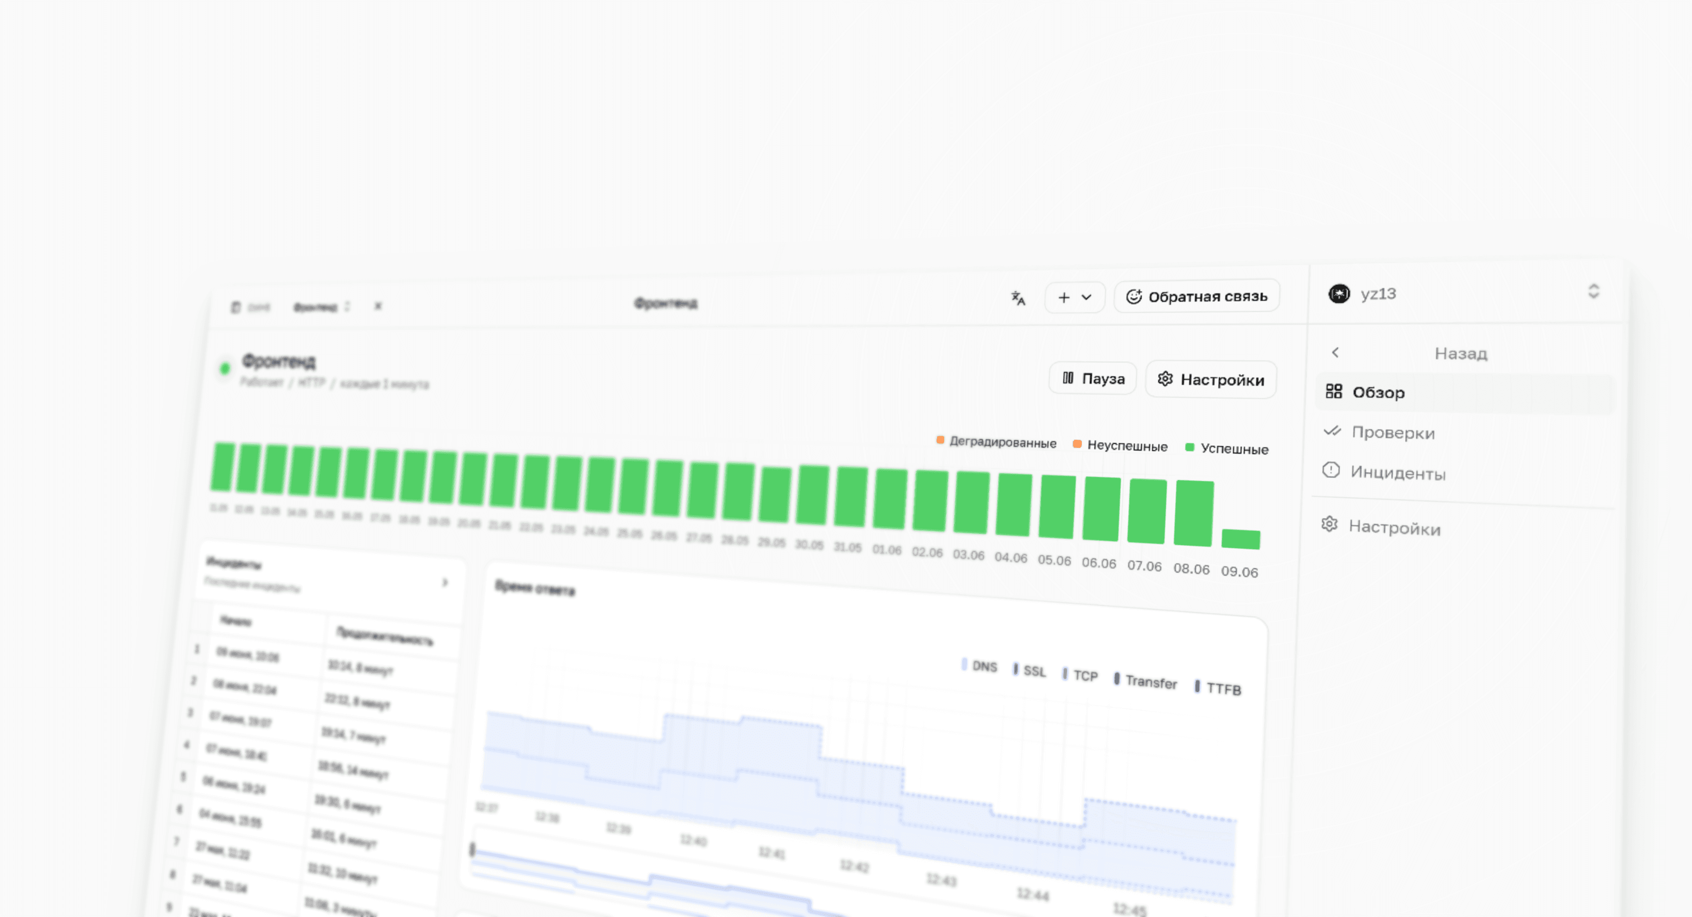Open the language translation switcher
Image resolution: width=1692 pixels, height=917 pixels.
(1018, 298)
